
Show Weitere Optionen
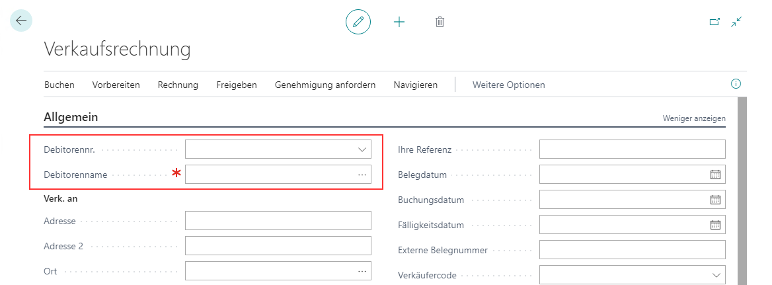[x=508, y=85]
